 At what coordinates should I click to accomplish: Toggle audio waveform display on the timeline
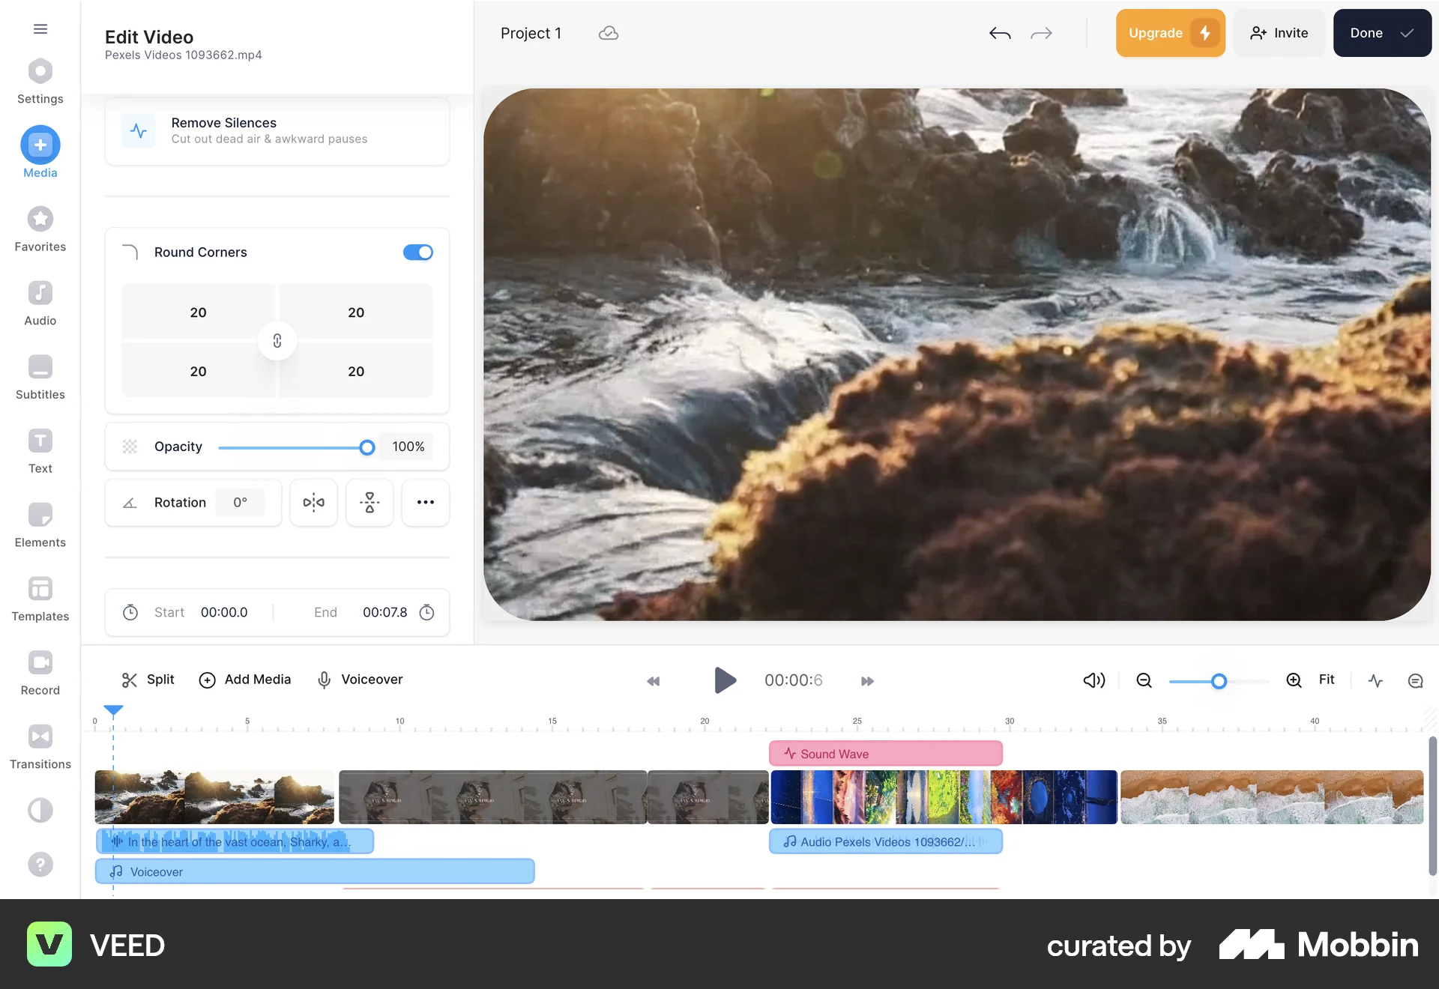1375,680
